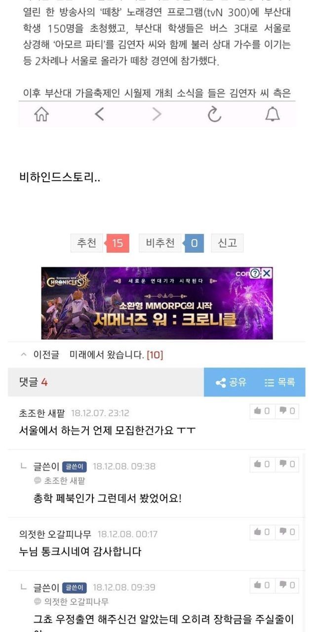The image size is (316, 632).
Task: Click the 추천 recommend button
Action: tap(100, 243)
